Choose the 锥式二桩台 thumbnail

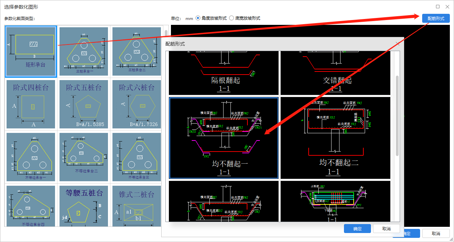pyautogui.click(x=136, y=206)
